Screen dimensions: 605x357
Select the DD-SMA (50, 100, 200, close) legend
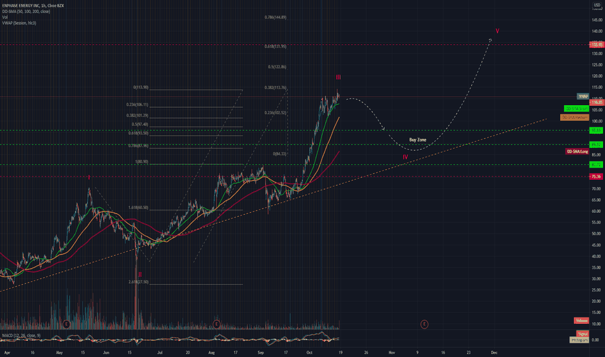26,12
